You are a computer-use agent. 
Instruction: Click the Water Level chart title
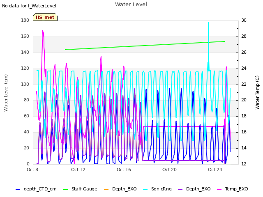coord(131,5)
